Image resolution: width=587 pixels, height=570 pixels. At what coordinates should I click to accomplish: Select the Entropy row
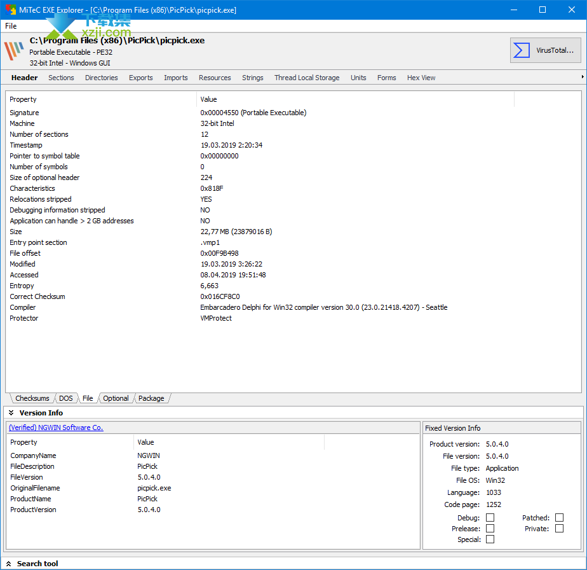(x=293, y=286)
